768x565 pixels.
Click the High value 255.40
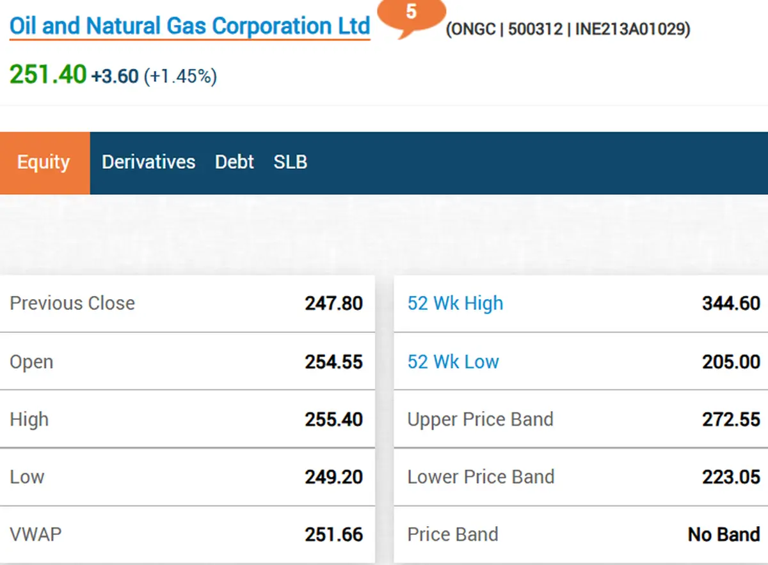click(333, 420)
